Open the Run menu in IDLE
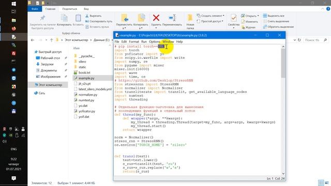This screenshot has width=331, height=186. click(144, 41)
